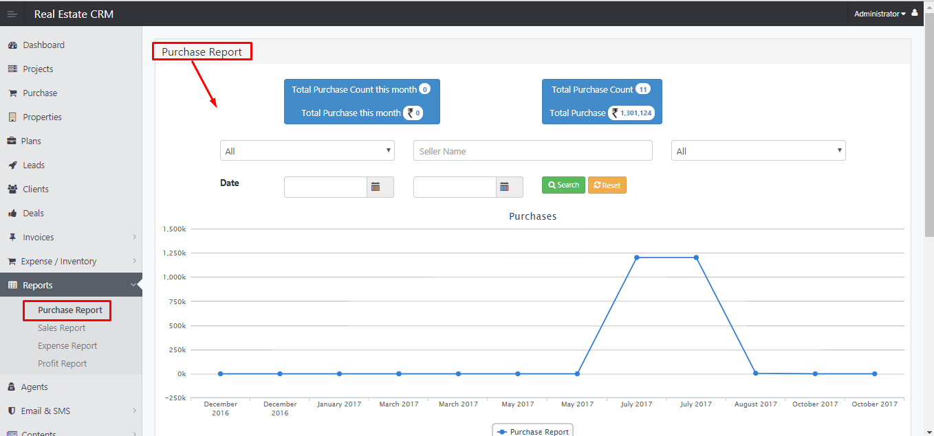Screen dimensions: 934x436
Task: Expand the Invoices submenu chevron
Action: 134,238
